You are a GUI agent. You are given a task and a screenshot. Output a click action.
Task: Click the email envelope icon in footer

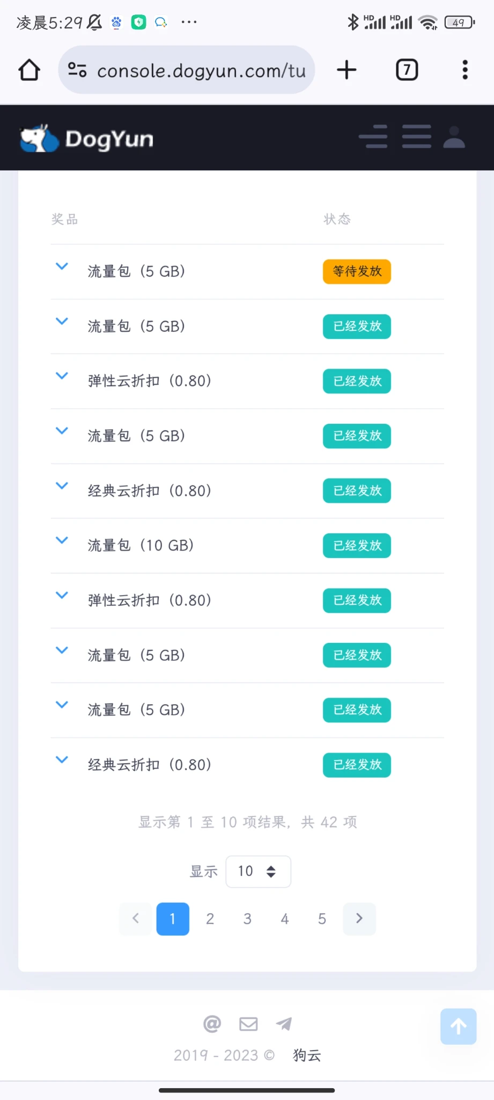click(248, 1024)
